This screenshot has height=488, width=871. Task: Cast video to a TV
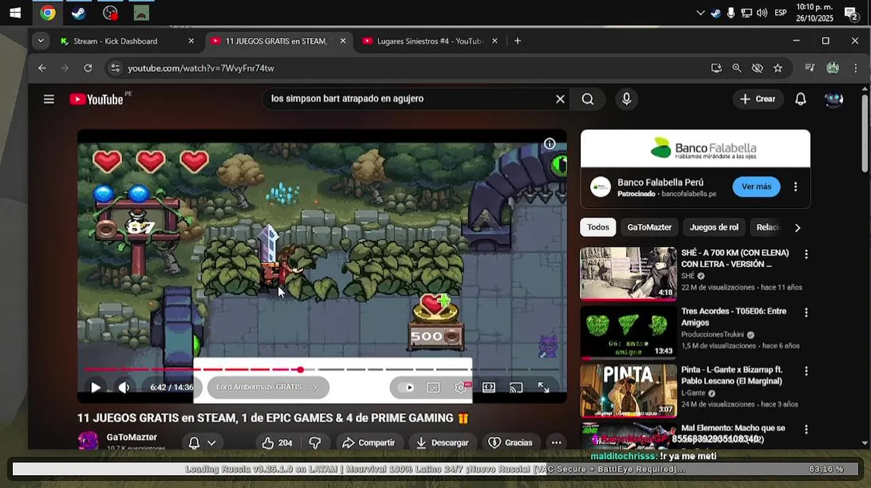pyautogui.click(x=516, y=387)
